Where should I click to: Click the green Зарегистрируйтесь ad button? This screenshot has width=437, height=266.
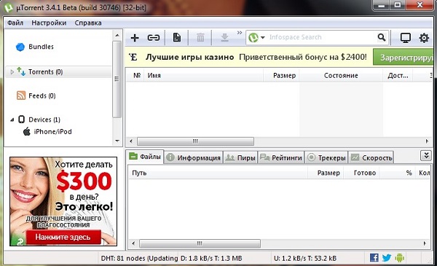tap(403, 58)
